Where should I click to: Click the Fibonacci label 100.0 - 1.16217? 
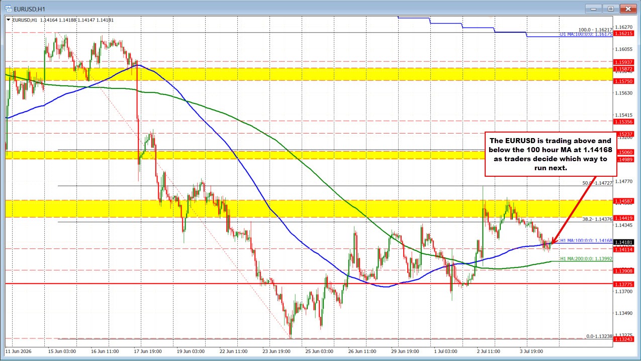tap(595, 30)
